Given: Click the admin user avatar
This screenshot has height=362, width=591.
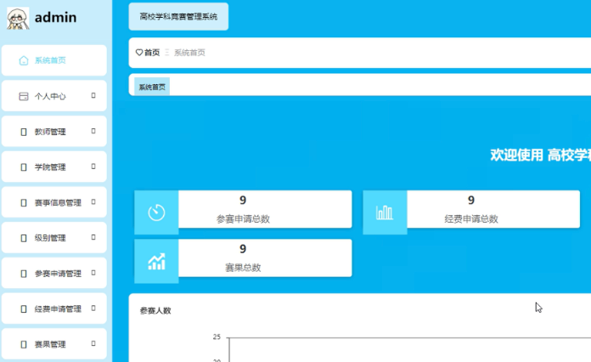Looking at the screenshot, I should coord(18,18).
